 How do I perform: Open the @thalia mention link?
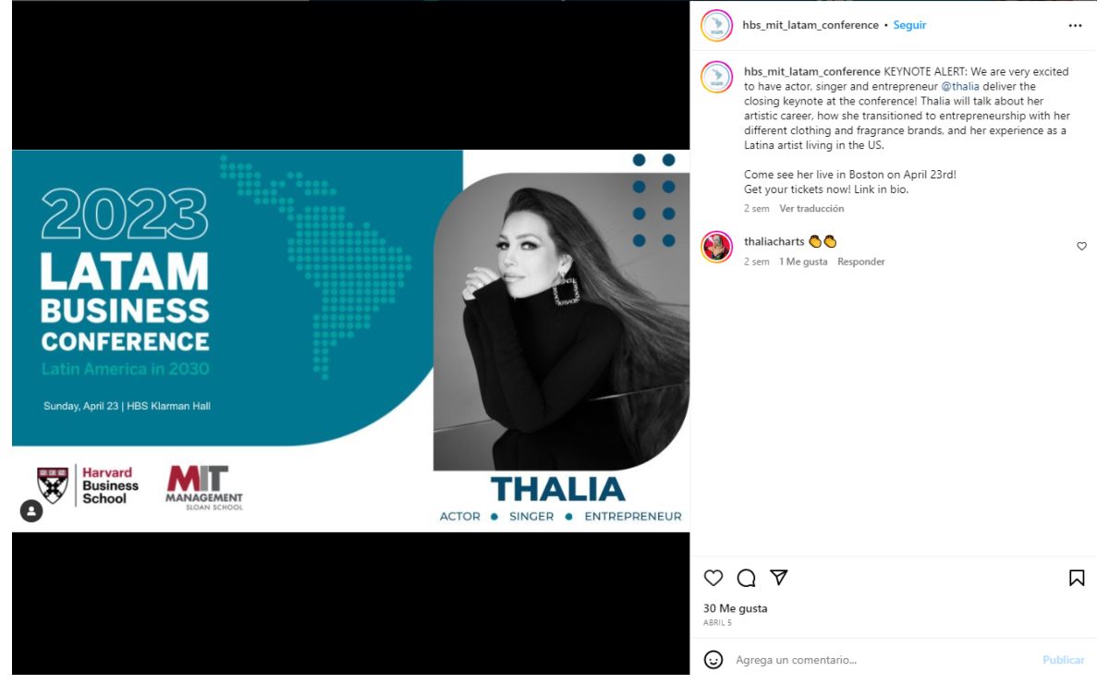pyautogui.click(x=959, y=86)
